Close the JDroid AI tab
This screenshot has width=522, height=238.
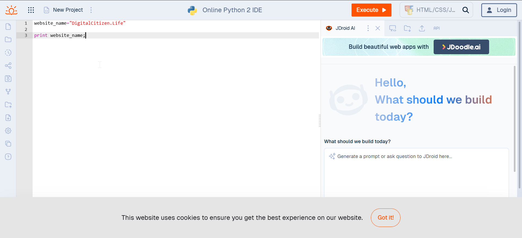[378, 28]
